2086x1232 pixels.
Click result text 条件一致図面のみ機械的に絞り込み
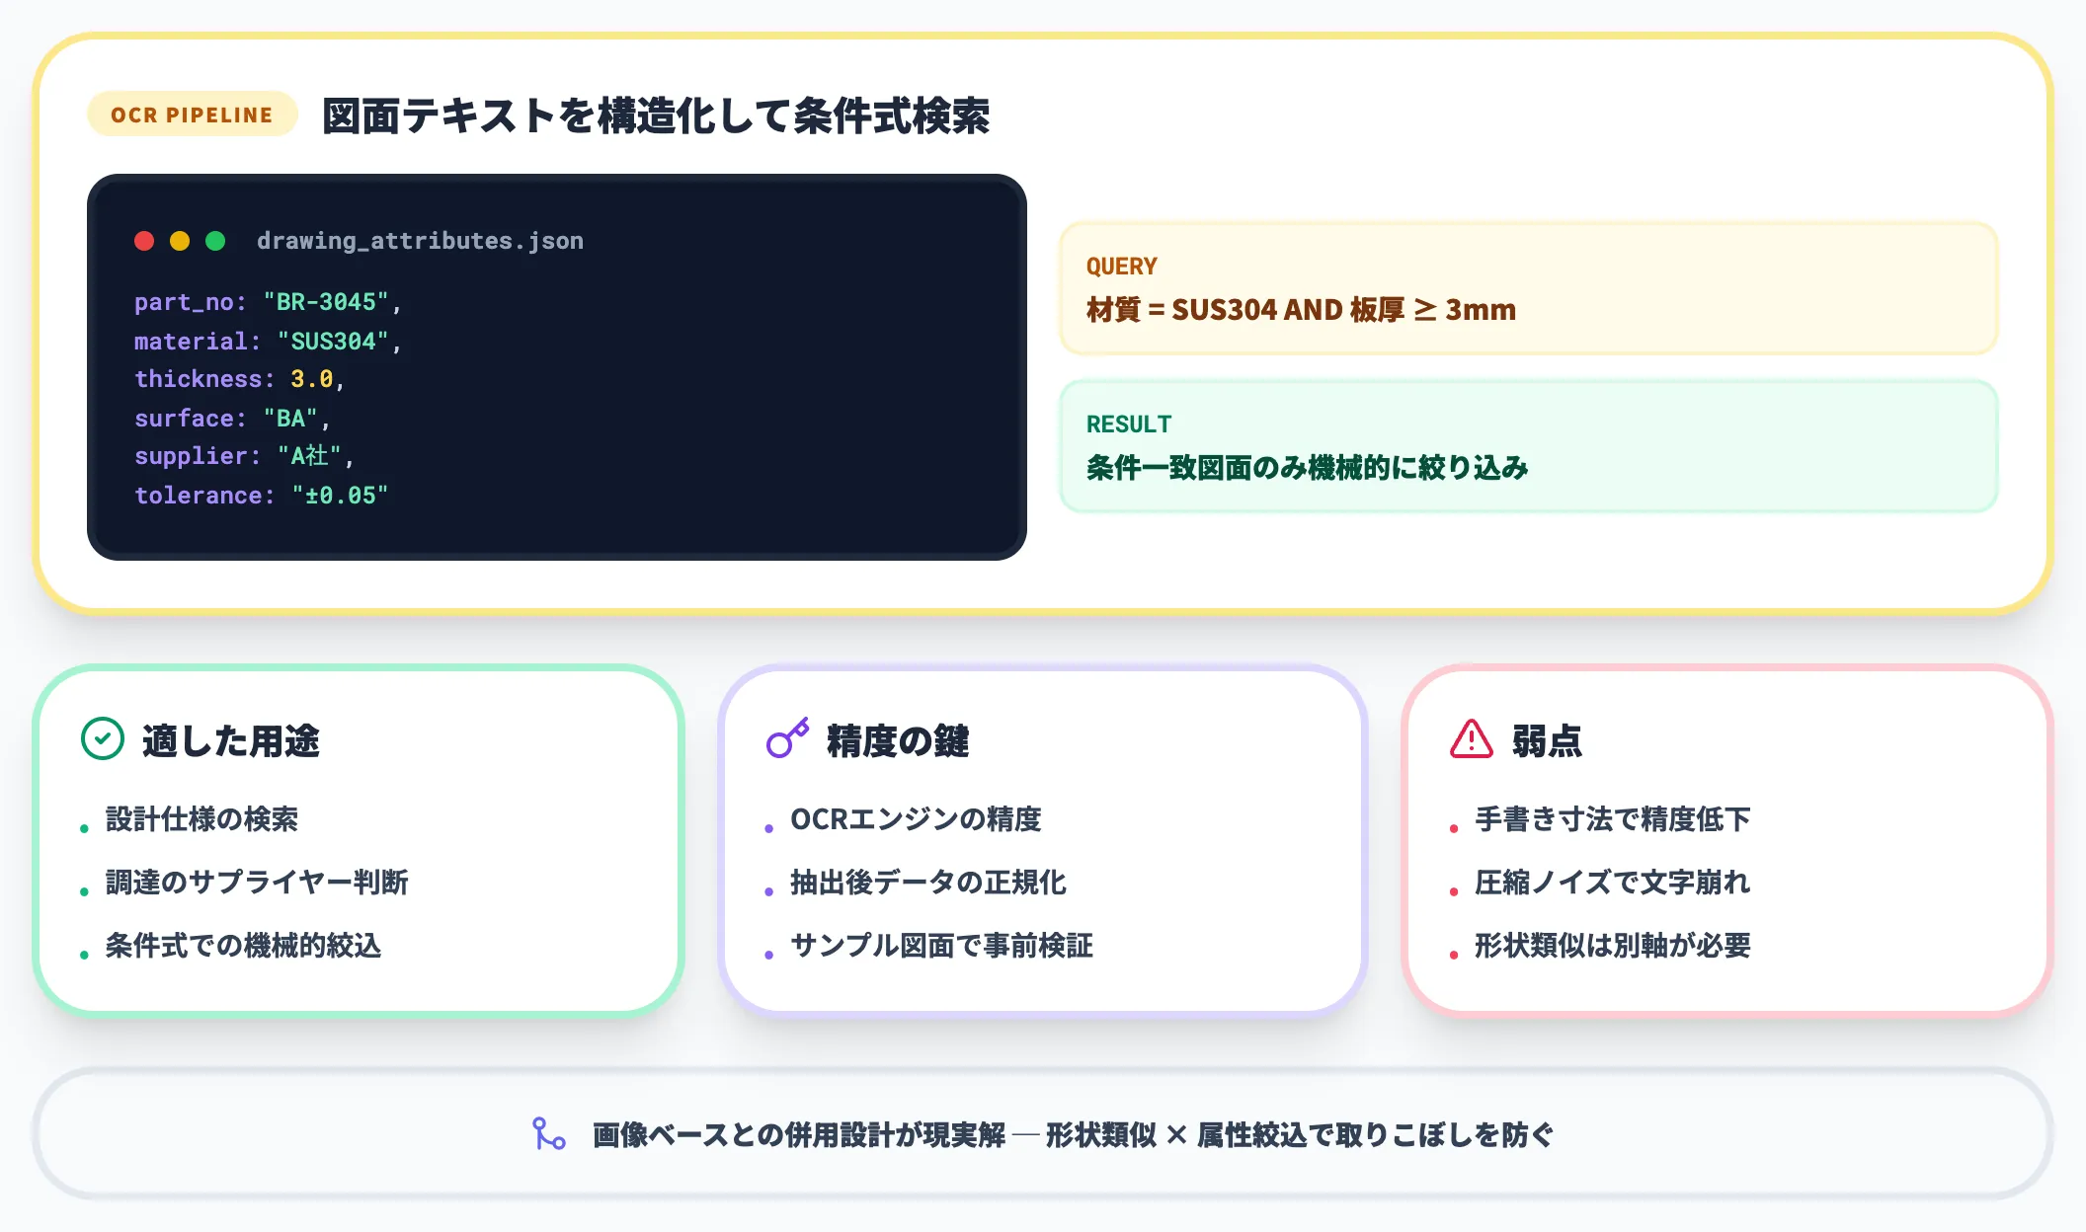click(x=1307, y=468)
